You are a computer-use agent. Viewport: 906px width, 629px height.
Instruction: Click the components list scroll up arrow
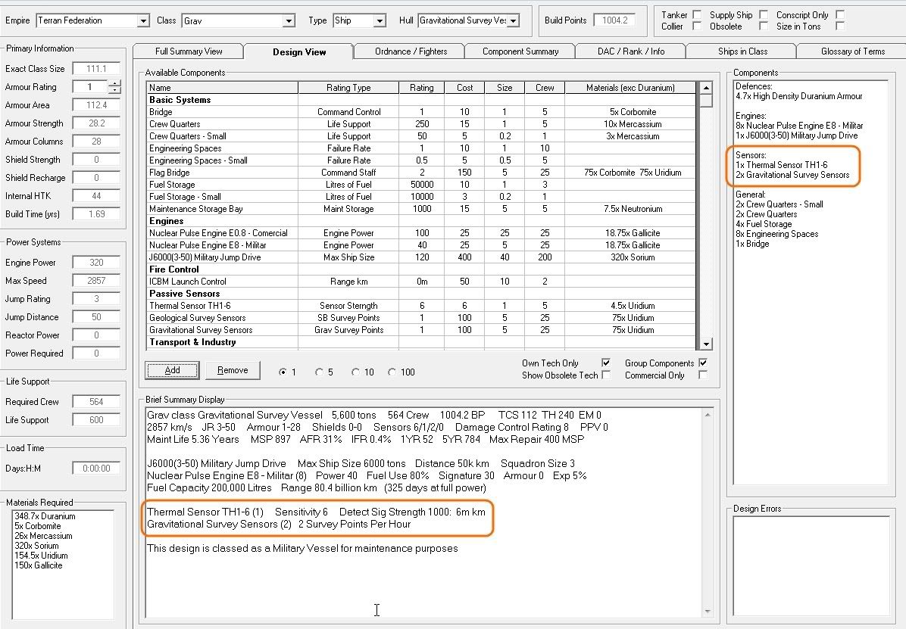705,89
